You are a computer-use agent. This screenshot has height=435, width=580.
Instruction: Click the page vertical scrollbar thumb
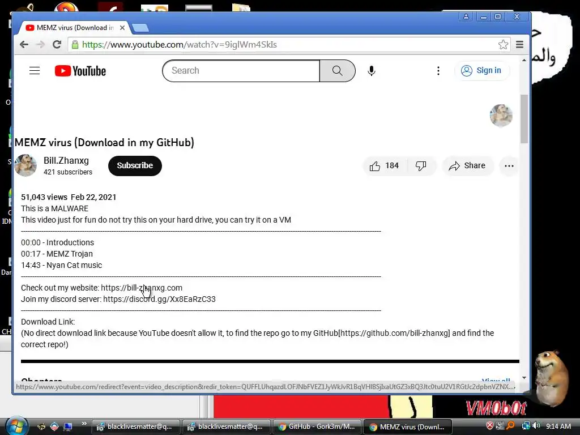click(x=524, y=118)
